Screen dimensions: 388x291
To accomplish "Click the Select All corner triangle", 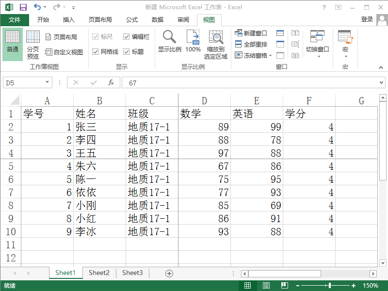I will [x=15, y=100].
